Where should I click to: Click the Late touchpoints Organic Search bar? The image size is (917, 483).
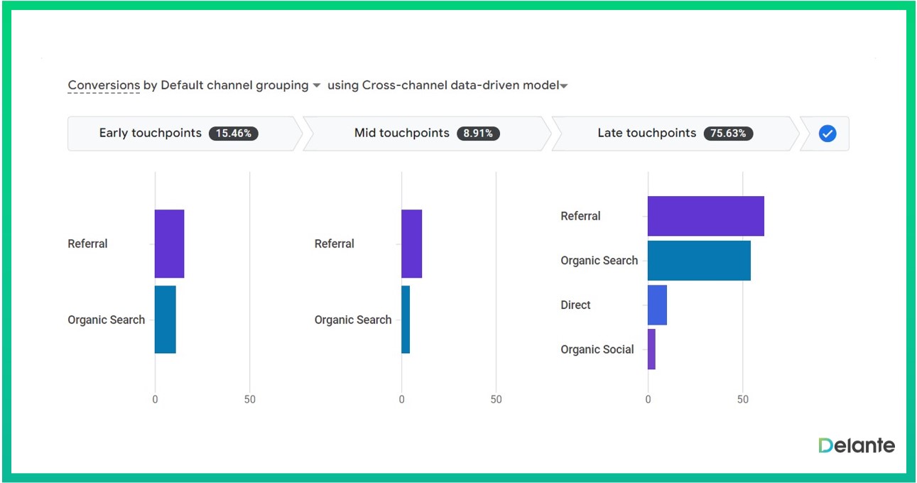[x=699, y=261]
